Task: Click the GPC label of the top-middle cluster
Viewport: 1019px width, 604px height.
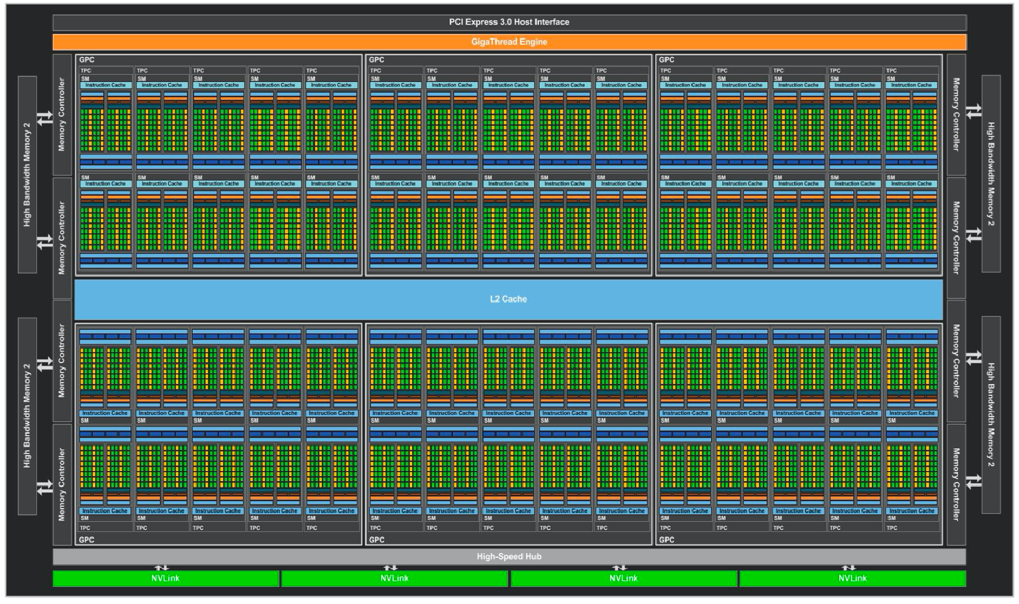Action: coord(376,60)
